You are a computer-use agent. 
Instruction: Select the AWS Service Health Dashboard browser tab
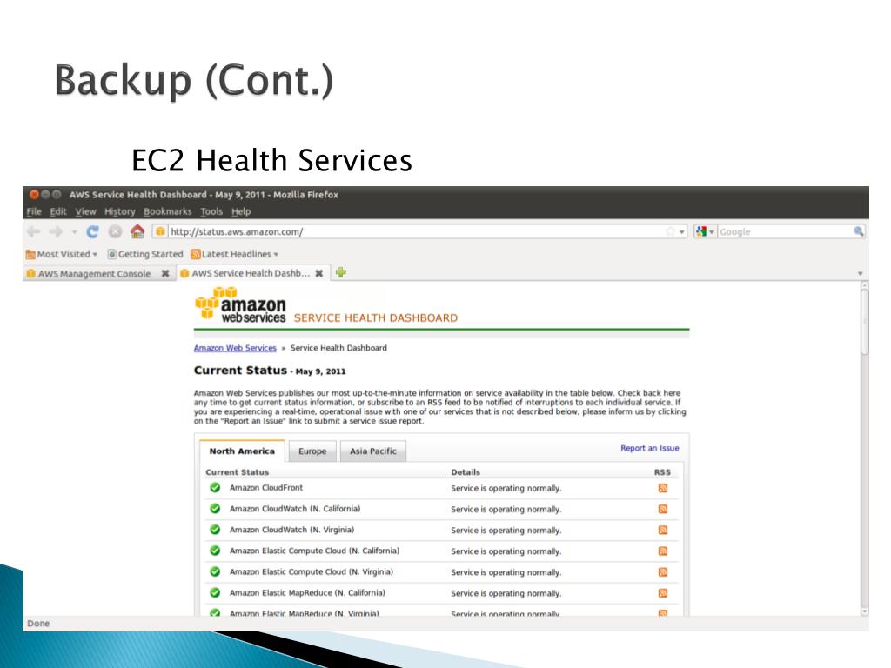[x=251, y=273]
